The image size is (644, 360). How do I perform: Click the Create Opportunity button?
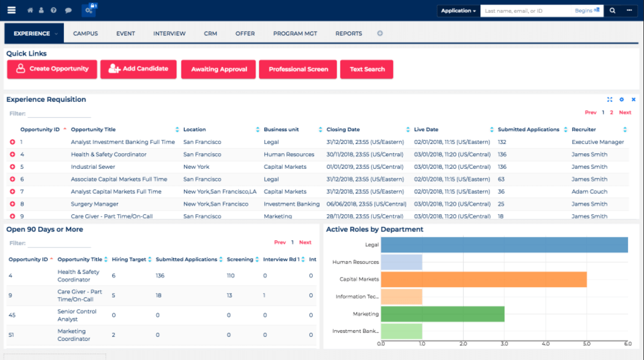coord(52,69)
